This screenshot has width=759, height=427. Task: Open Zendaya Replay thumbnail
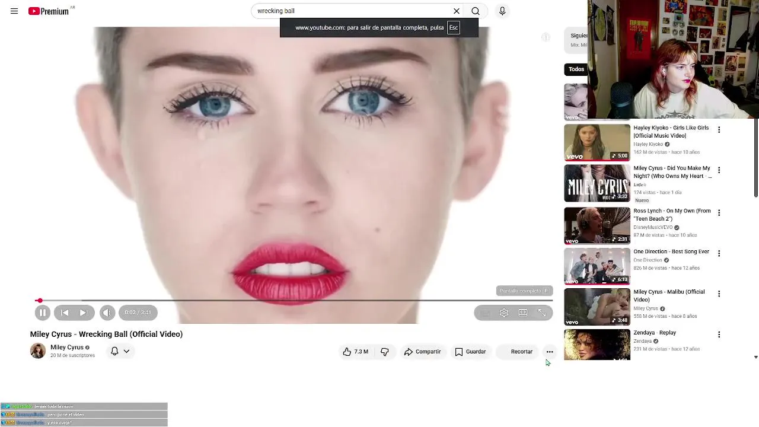[x=597, y=345]
